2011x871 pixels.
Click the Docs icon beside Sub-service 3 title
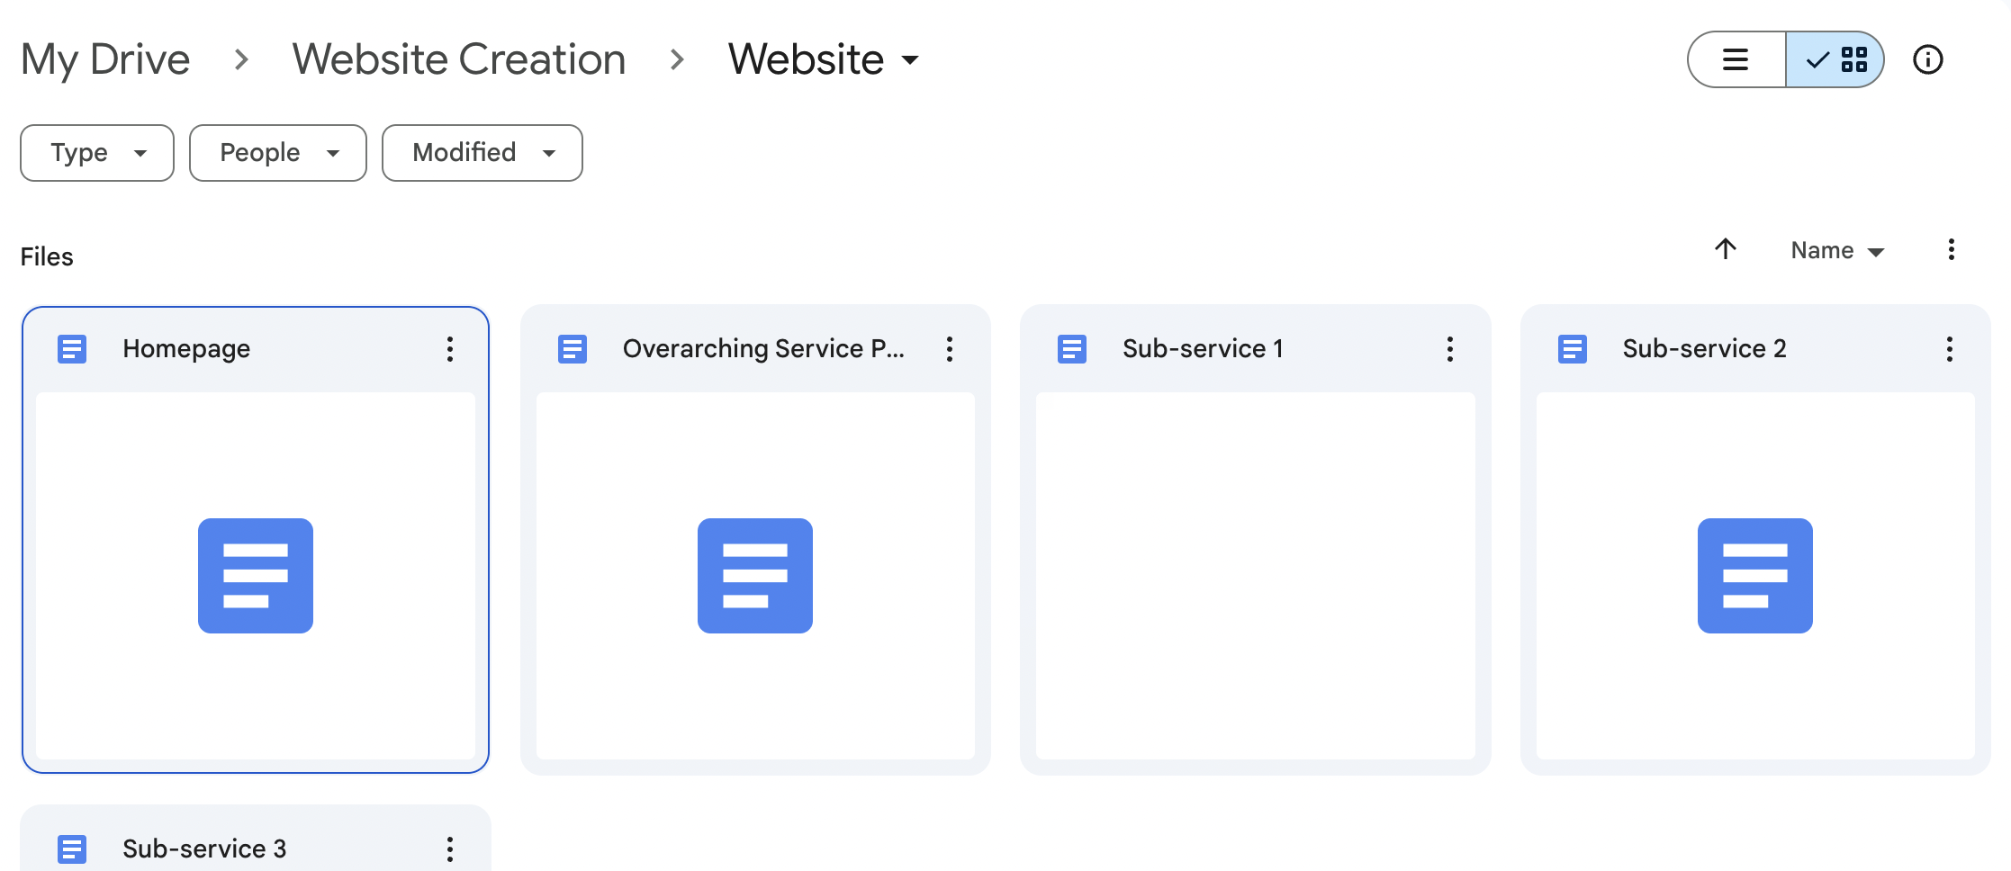[72, 849]
